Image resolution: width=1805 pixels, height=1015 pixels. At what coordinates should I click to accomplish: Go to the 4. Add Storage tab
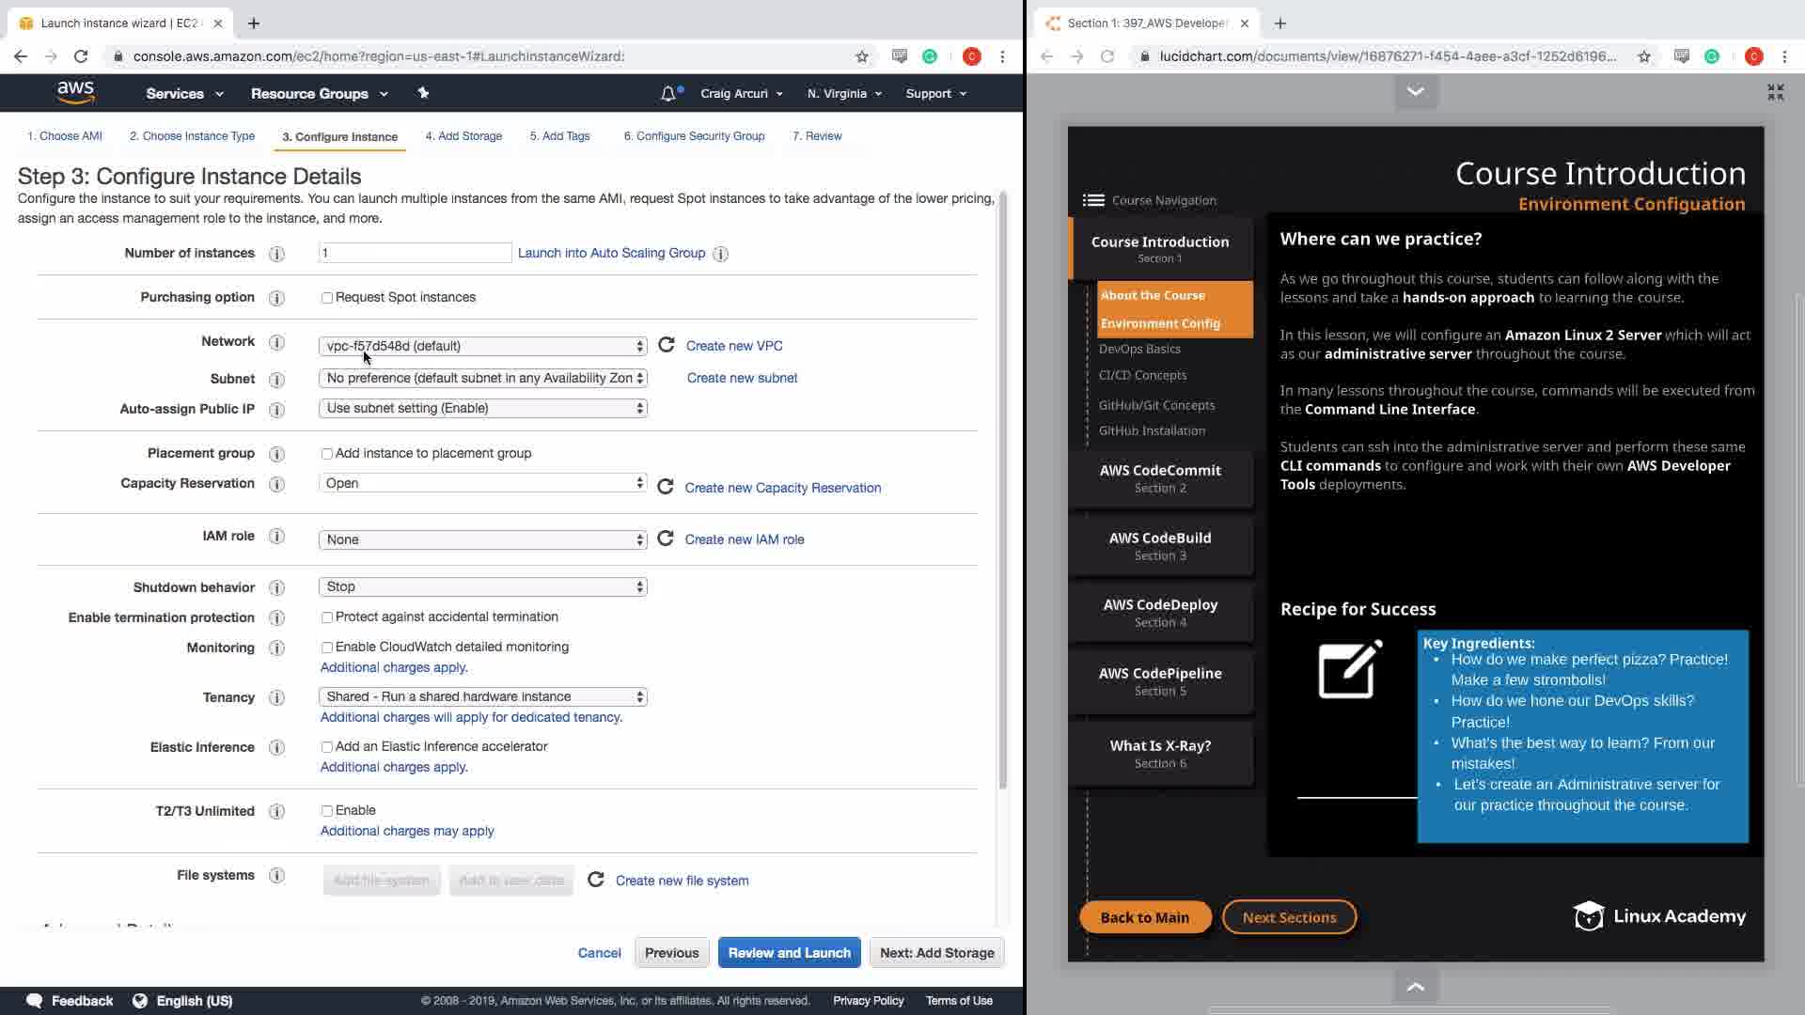[x=463, y=136]
